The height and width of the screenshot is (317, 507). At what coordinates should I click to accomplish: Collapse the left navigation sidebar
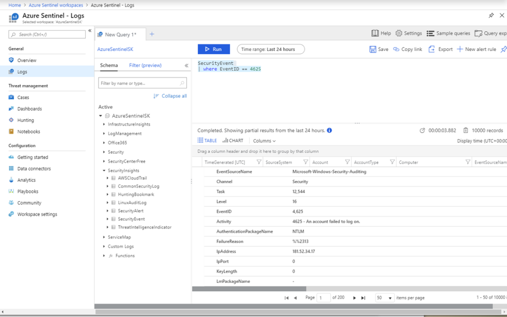90,31
